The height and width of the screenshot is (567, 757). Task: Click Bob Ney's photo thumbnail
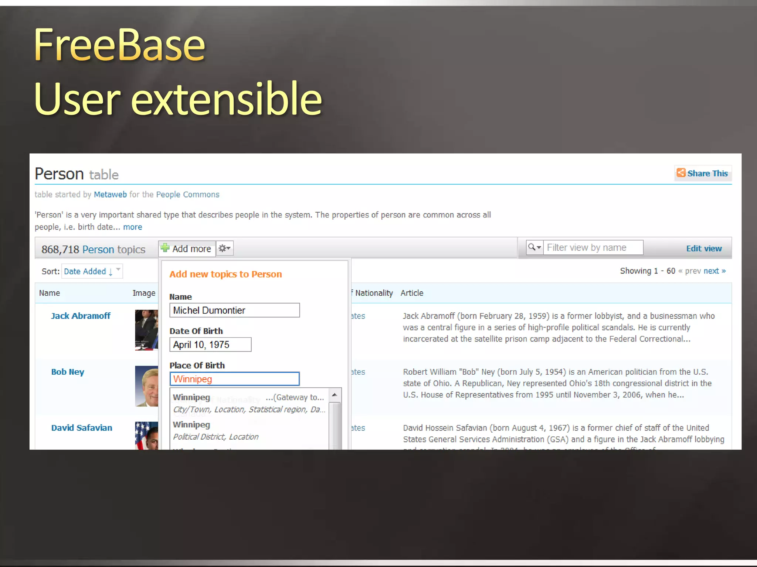(x=146, y=386)
